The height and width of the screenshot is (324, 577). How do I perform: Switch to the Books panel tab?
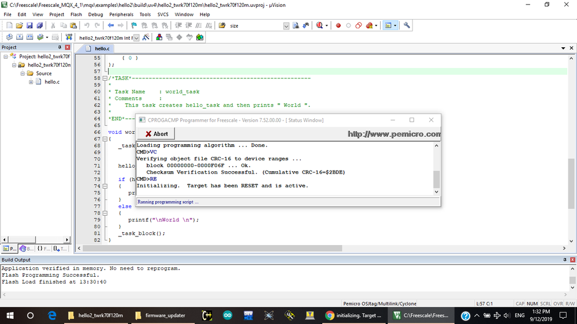[x=27, y=248]
